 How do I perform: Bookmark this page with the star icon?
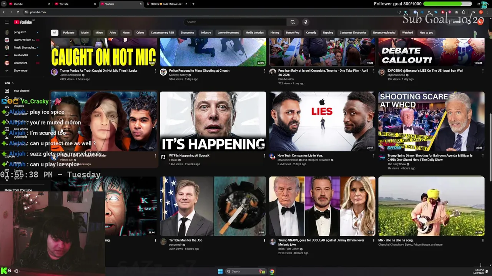tap(405, 12)
